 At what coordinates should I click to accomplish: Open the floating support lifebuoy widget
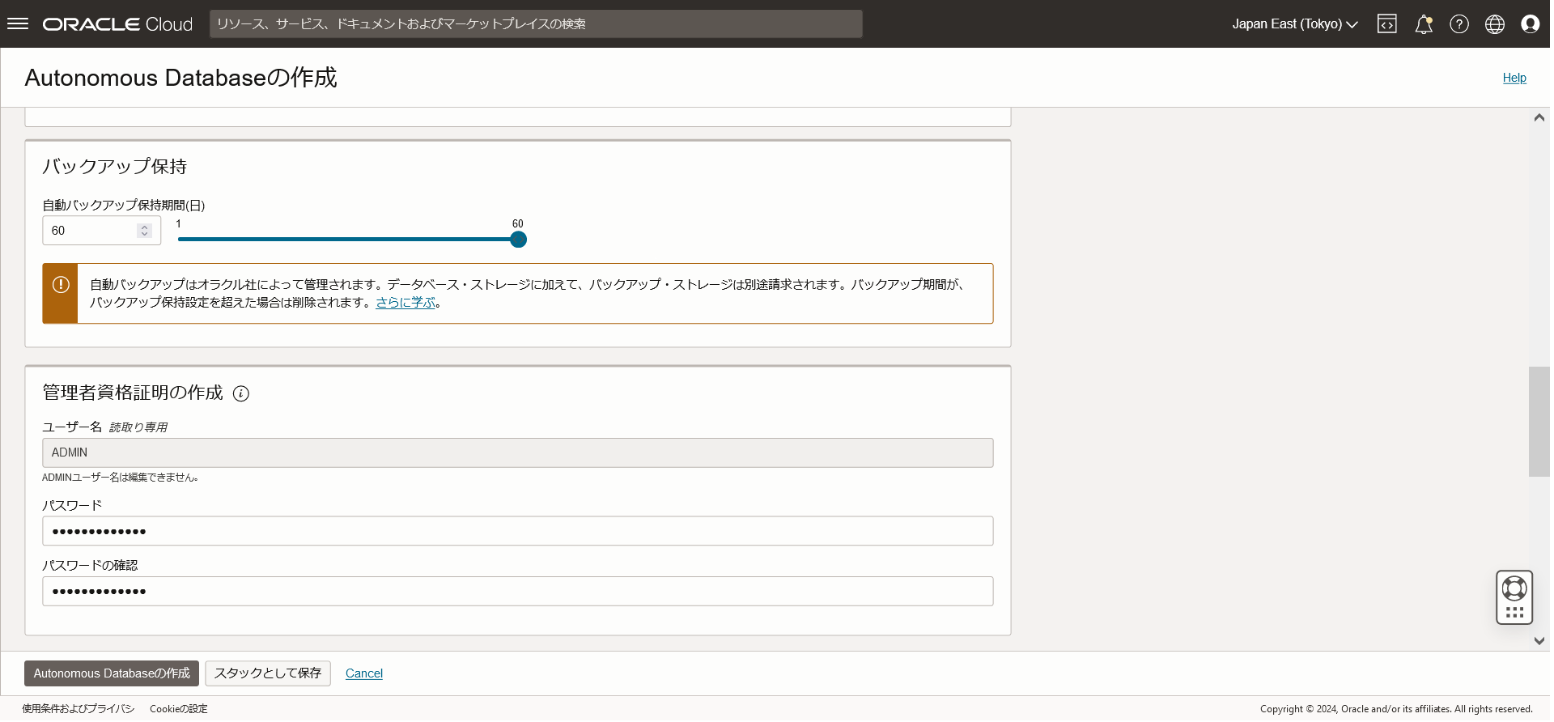tap(1514, 597)
